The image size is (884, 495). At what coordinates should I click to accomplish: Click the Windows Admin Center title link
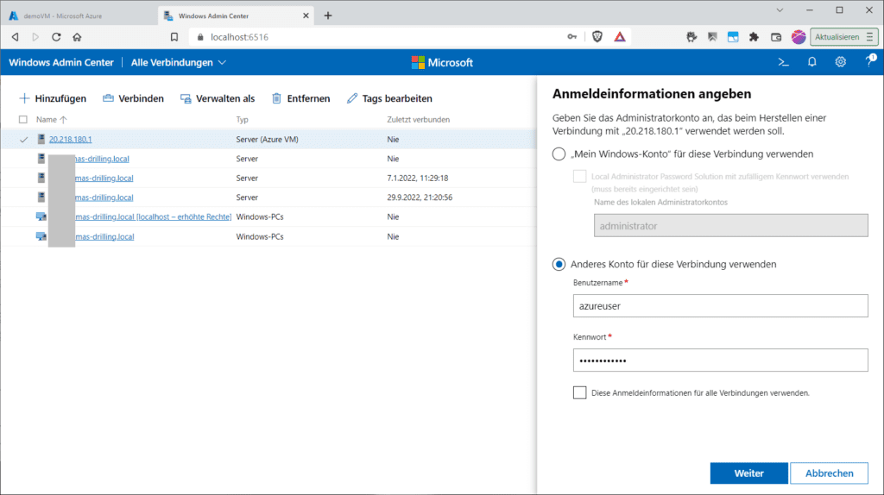pos(61,62)
